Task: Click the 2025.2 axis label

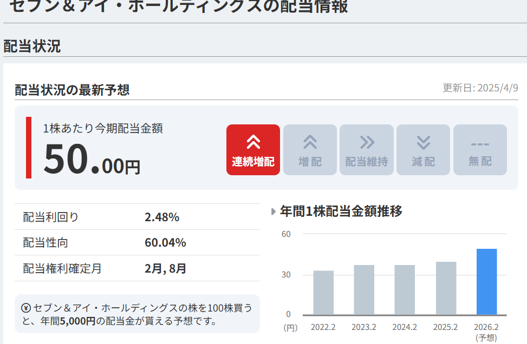Action: click(x=446, y=327)
